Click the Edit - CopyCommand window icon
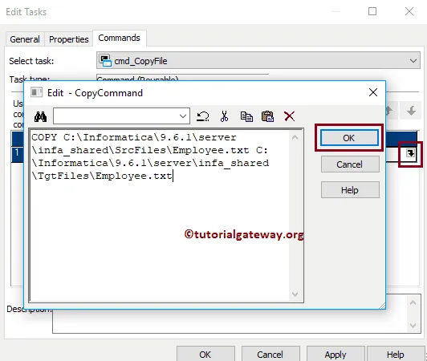The height and width of the screenshot is (361, 427). (x=36, y=92)
